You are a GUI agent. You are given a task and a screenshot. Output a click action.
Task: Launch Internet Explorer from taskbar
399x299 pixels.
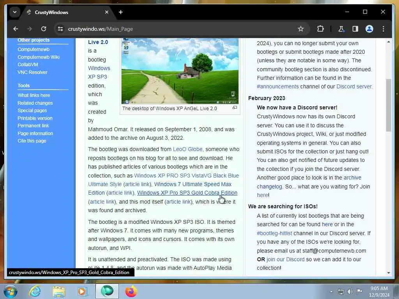[x=35, y=291]
